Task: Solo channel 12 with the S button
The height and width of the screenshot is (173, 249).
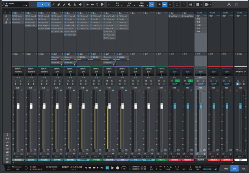Action: (x=164, y=81)
